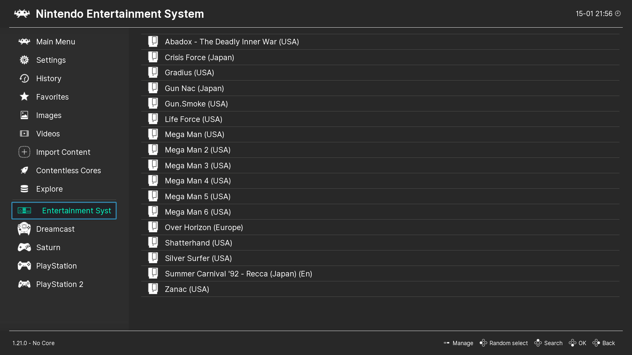Select the Contentless Cores rocket icon
The height and width of the screenshot is (355, 632).
coord(24,170)
